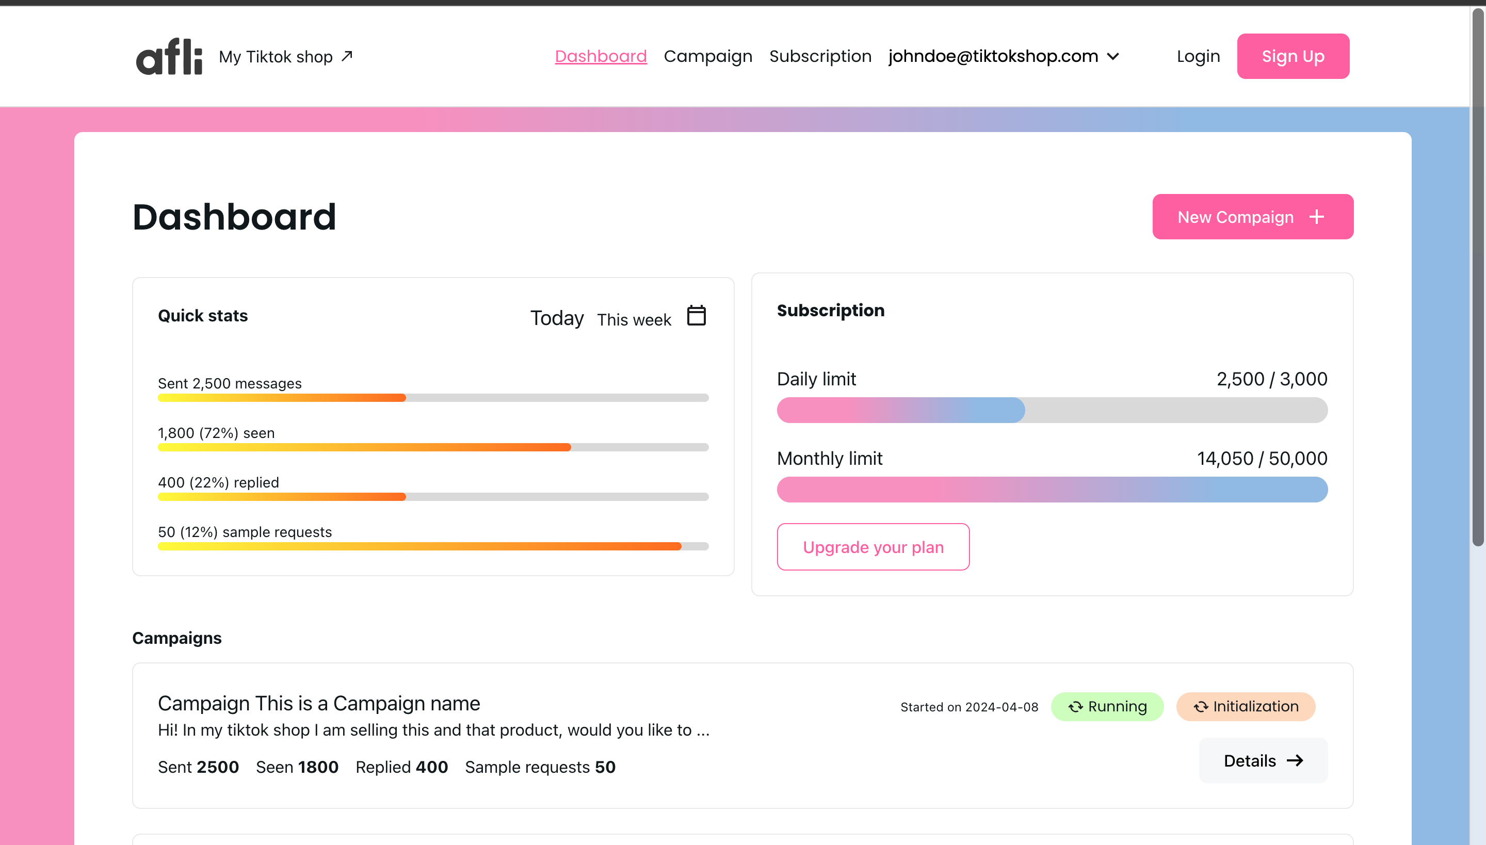This screenshot has height=845, width=1486.
Task: Click the Subscription card heading
Action: click(x=831, y=310)
